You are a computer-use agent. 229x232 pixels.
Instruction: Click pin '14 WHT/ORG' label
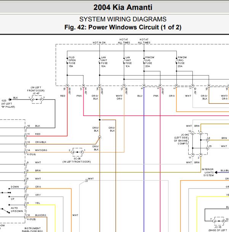(x=37, y=150)
